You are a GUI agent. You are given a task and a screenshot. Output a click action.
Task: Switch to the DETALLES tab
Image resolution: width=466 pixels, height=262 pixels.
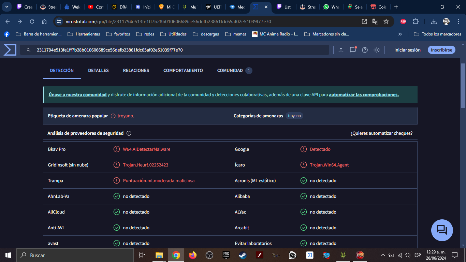(98, 71)
